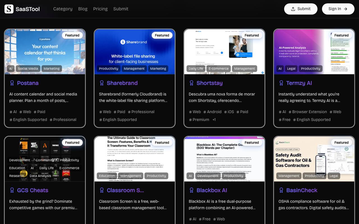
Task: Open the Category menu
Action: coord(63,9)
